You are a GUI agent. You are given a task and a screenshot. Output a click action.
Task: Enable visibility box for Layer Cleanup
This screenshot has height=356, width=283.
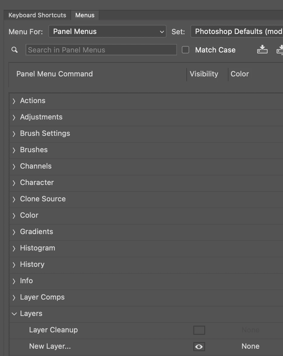pyautogui.click(x=199, y=330)
